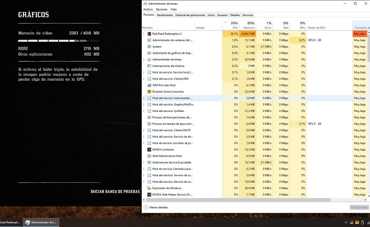The height and width of the screenshot is (227, 370).
Task: Collapse details with the Menos detalles button
Action: (x=156, y=207)
